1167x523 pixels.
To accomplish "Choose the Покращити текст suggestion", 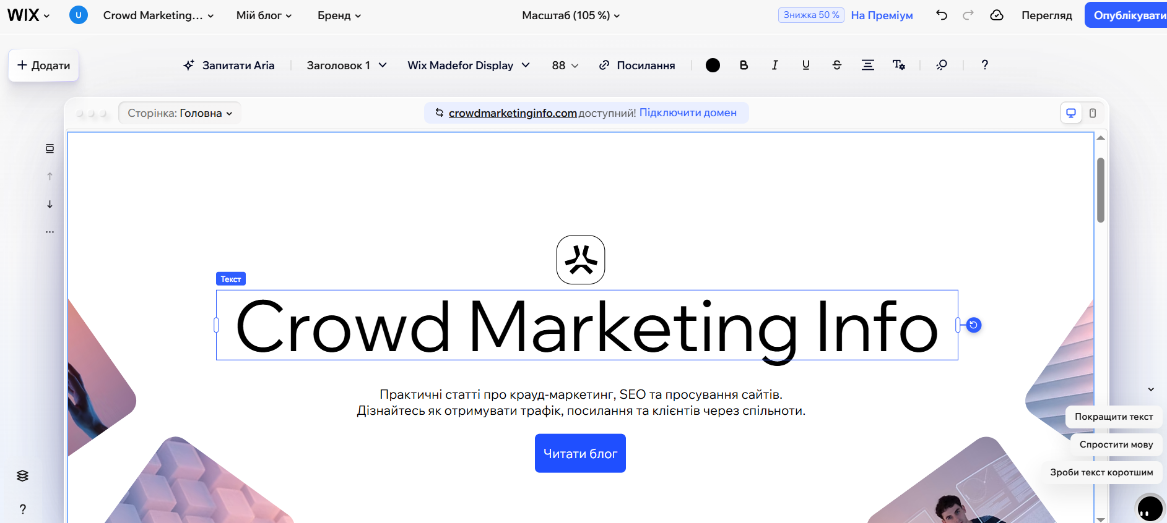I will pos(1114,417).
